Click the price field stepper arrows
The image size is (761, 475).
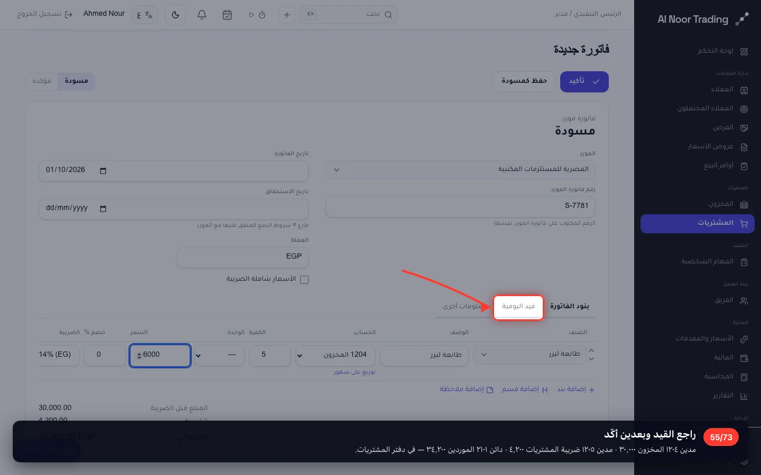click(139, 356)
